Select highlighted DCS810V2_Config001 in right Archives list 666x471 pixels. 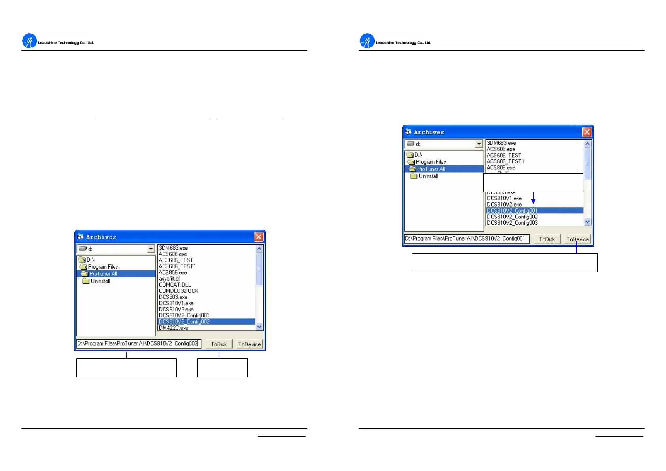pos(535,211)
